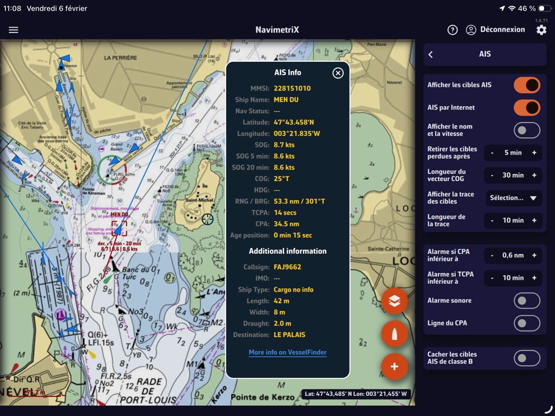Open the map layers orange button
This screenshot has width=555, height=416.
[x=394, y=302]
